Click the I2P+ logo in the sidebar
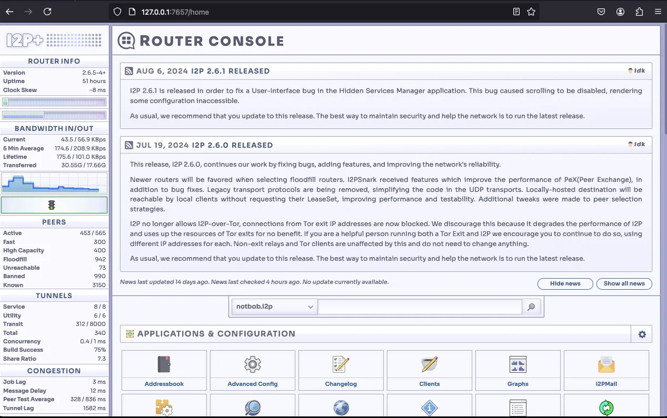 23,39
